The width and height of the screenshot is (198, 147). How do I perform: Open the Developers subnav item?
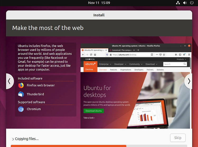click(x=139, y=70)
